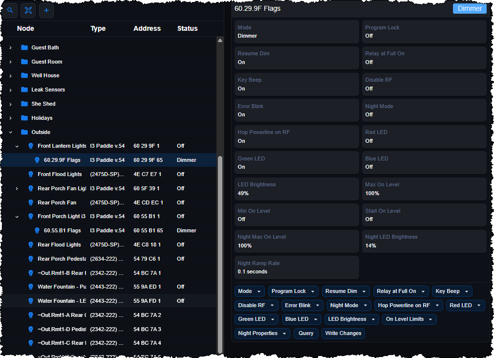Open the Night Properties dropdown
The height and width of the screenshot is (358, 494).
pyautogui.click(x=262, y=333)
